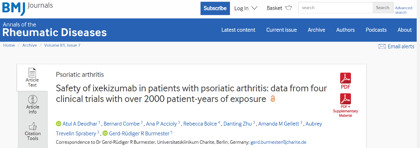
Task: Download the article PDF icon
Action: point(346,78)
